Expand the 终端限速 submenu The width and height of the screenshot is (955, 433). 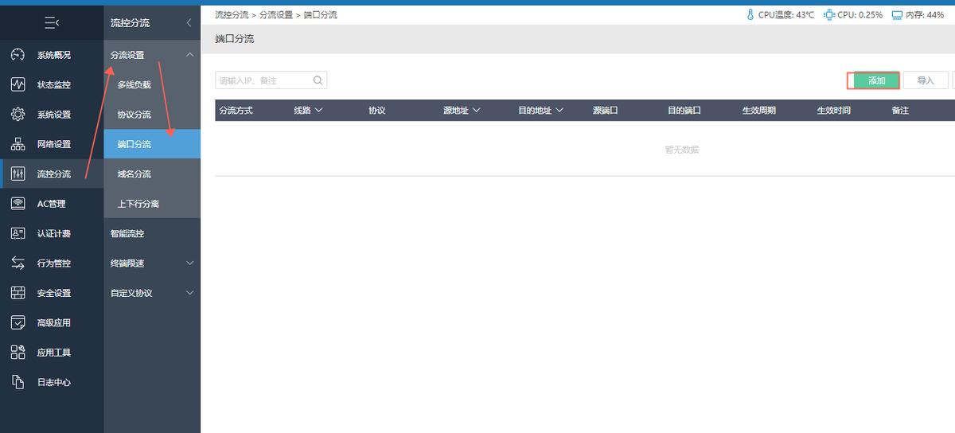click(x=189, y=263)
